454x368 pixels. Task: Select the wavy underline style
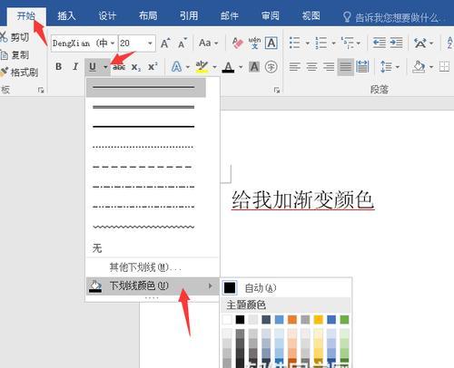(x=143, y=227)
